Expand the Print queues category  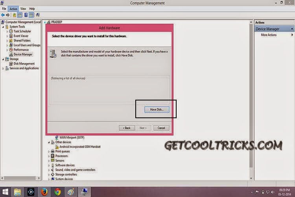click(x=49, y=152)
